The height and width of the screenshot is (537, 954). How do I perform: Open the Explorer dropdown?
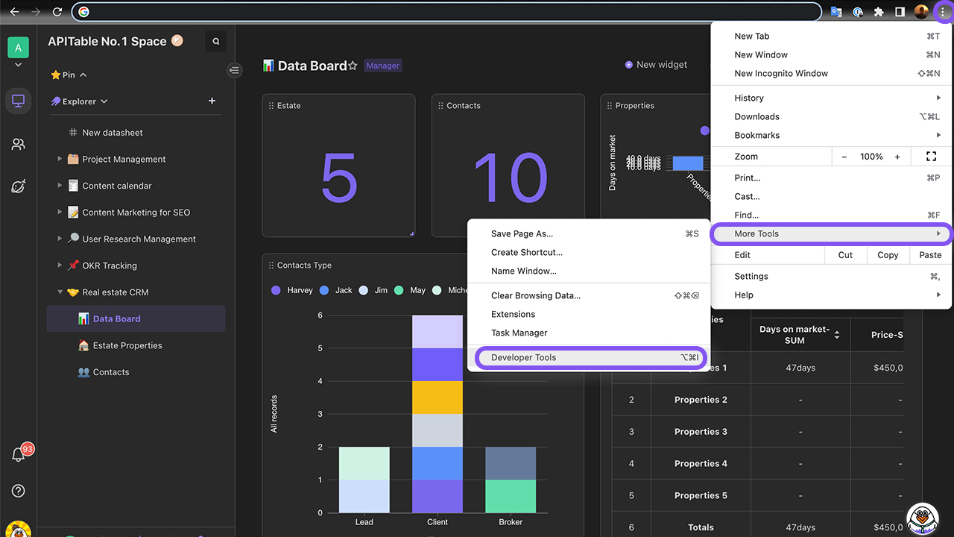[104, 101]
